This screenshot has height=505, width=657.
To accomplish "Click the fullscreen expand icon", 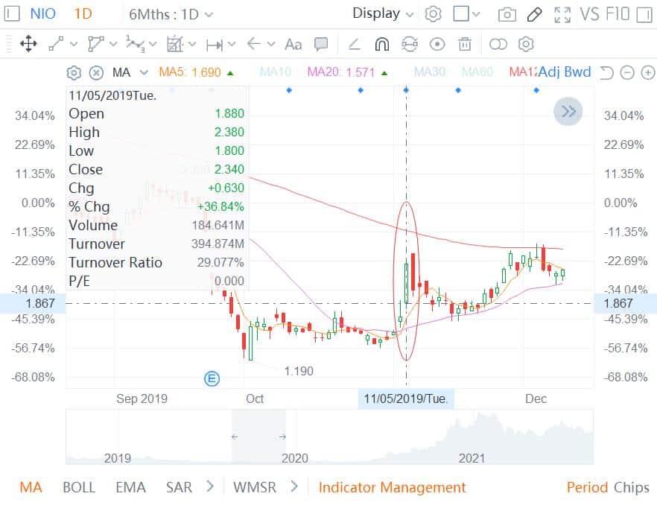I will point(563,14).
